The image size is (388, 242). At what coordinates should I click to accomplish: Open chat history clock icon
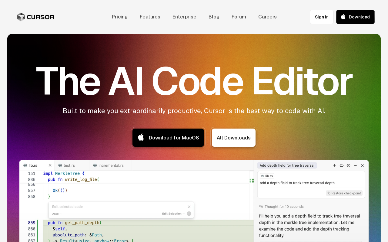tap(349, 165)
